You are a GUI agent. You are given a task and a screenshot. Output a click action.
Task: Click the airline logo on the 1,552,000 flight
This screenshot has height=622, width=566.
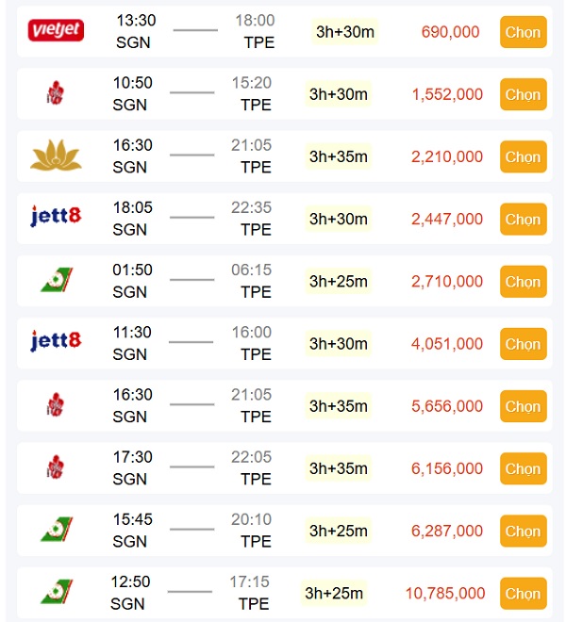pyautogui.click(x=56, y=93)
